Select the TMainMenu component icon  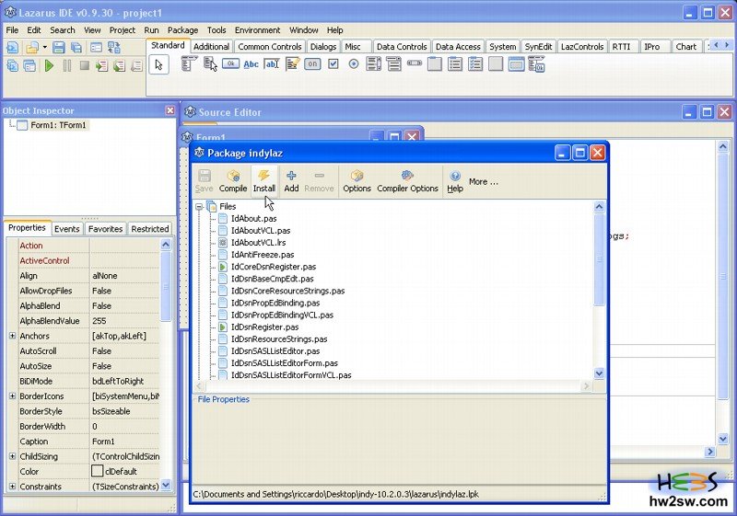click(x=189, y=63)
